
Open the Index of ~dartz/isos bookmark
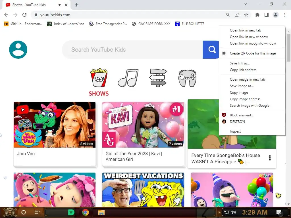[x=66, y=24]
